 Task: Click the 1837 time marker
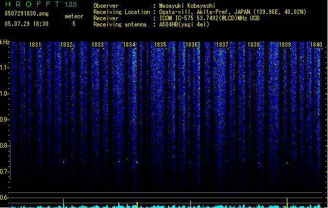coord(222,45)
